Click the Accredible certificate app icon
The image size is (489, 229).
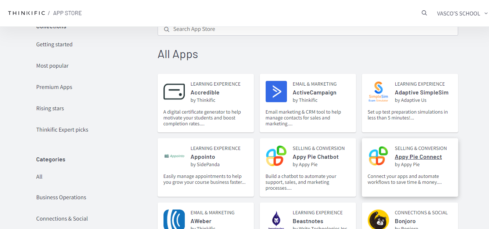coord(174,92)
